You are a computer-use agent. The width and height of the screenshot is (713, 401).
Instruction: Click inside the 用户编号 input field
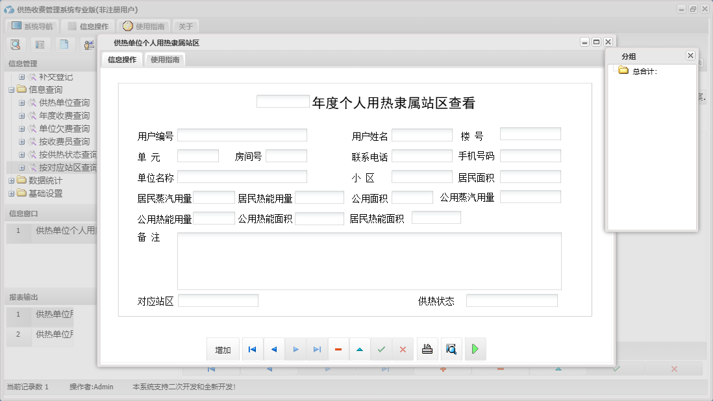pos(243,134)
